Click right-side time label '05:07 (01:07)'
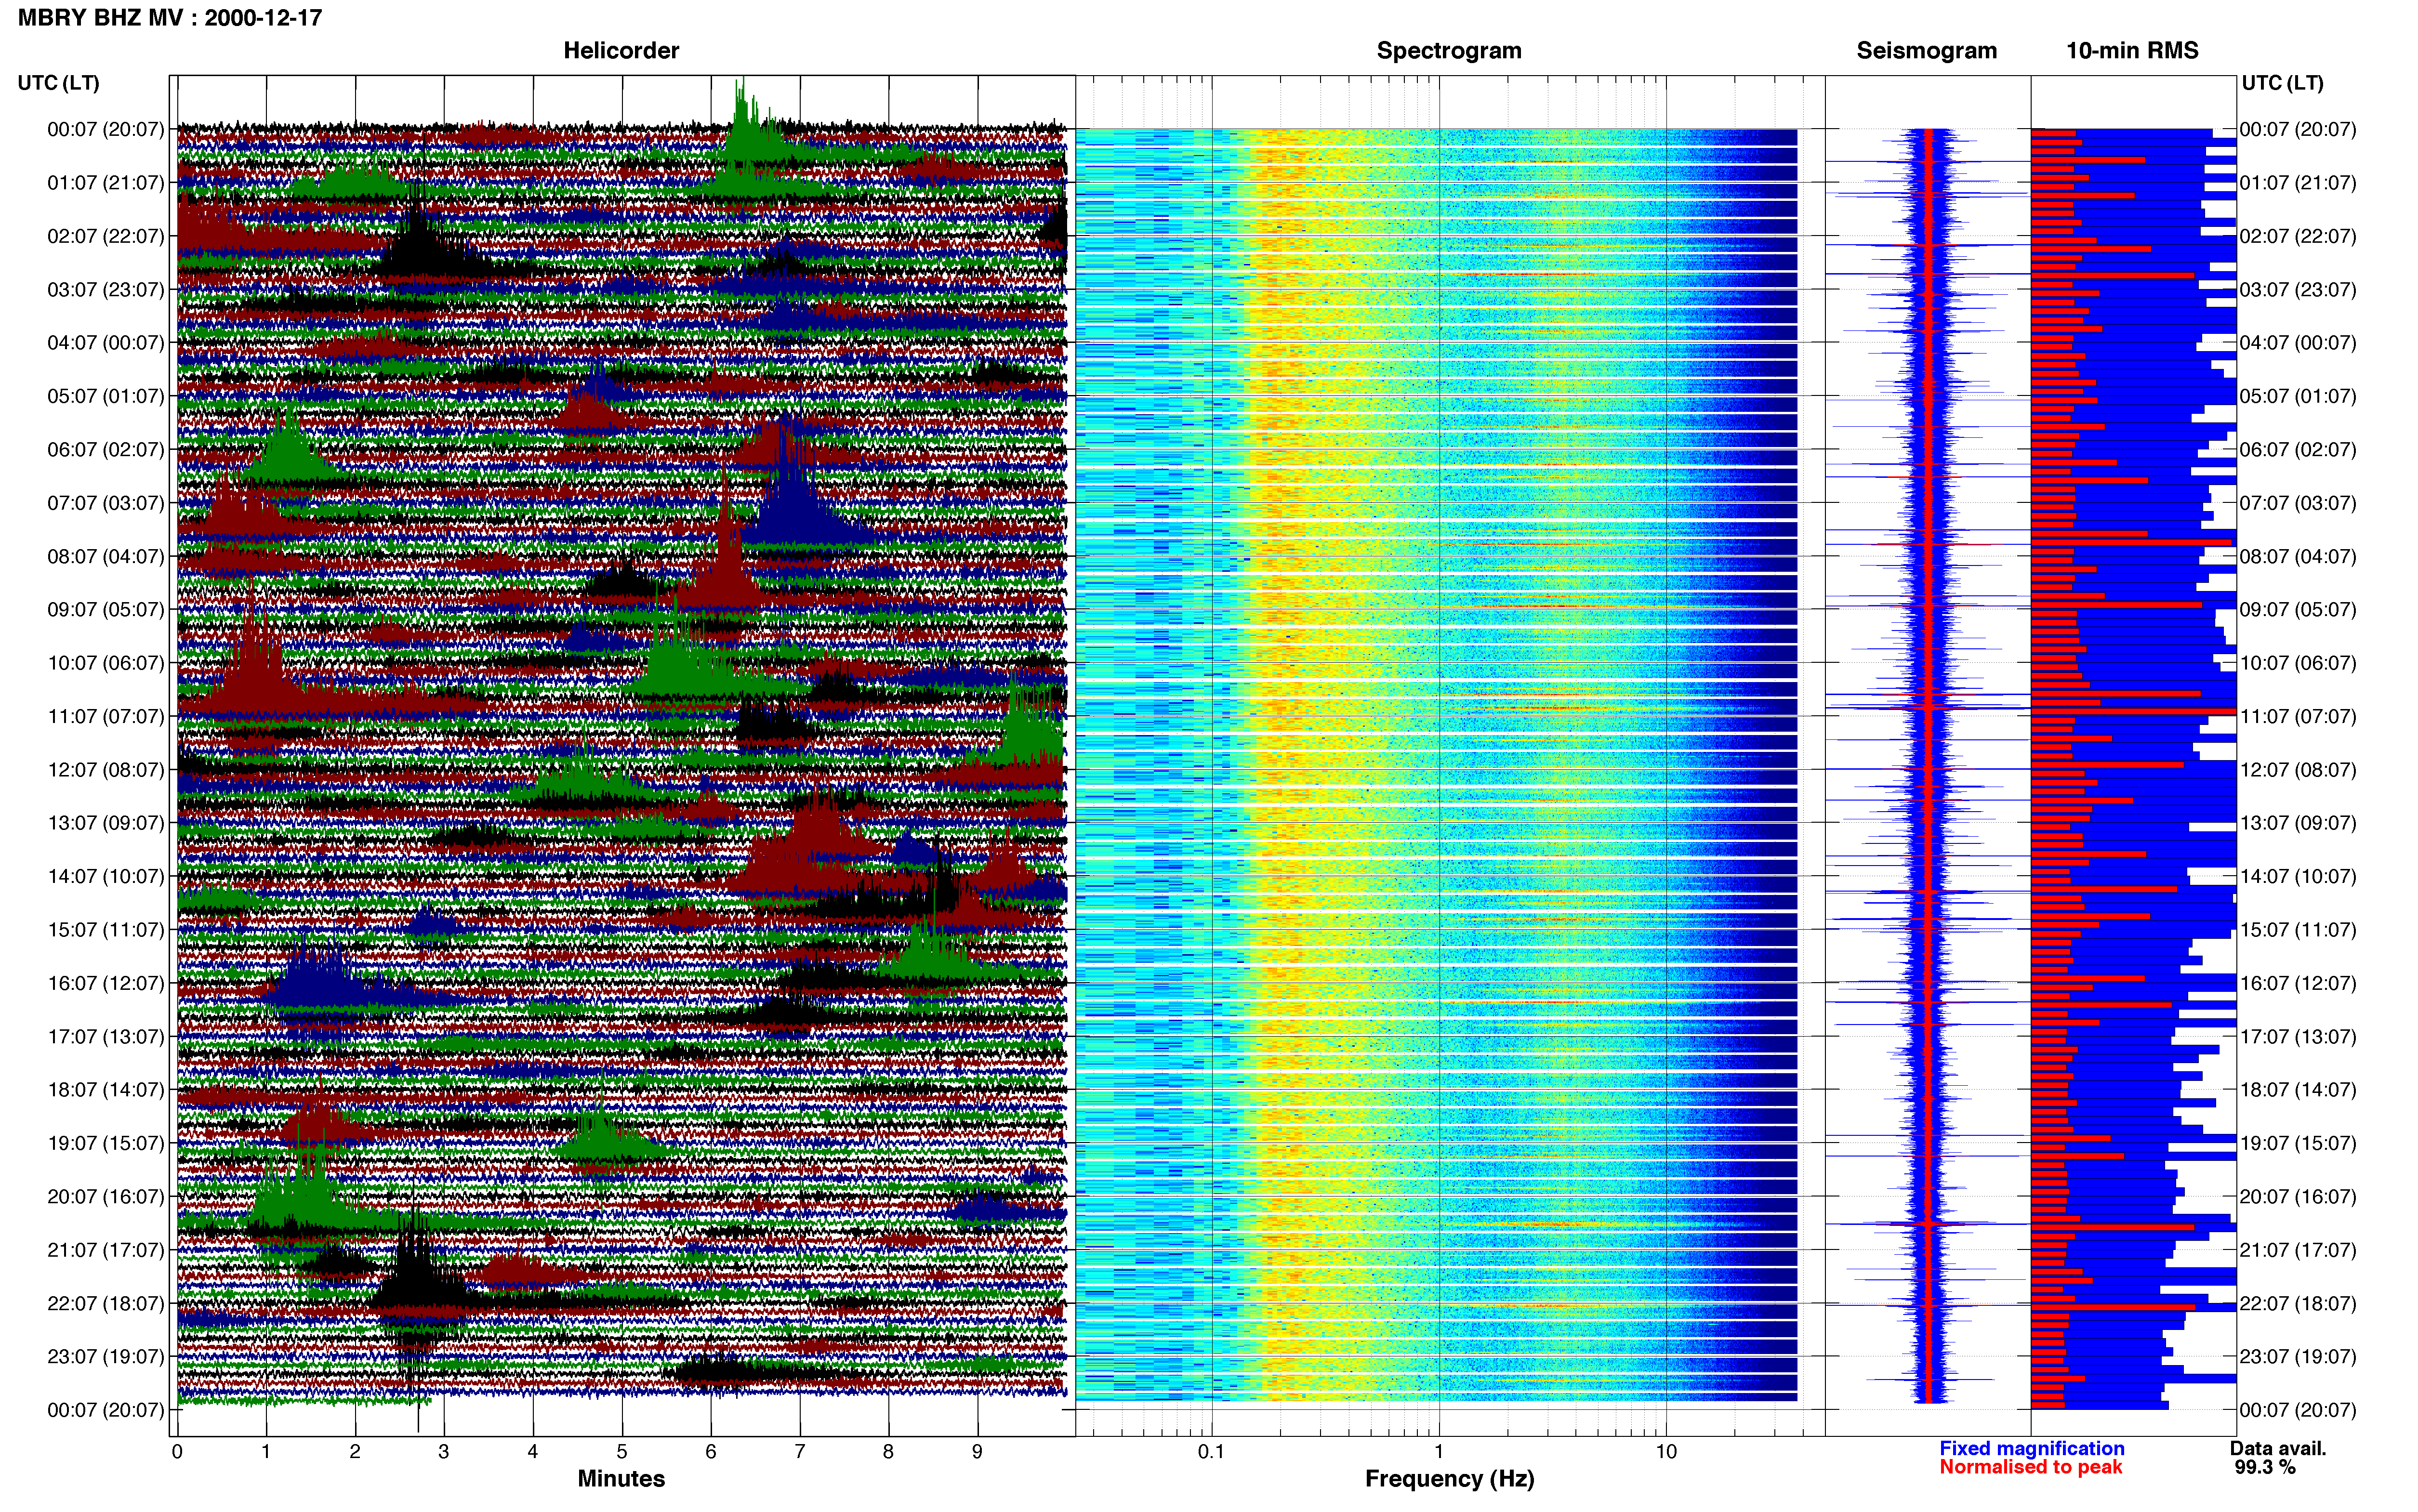 pos(2298,397)
